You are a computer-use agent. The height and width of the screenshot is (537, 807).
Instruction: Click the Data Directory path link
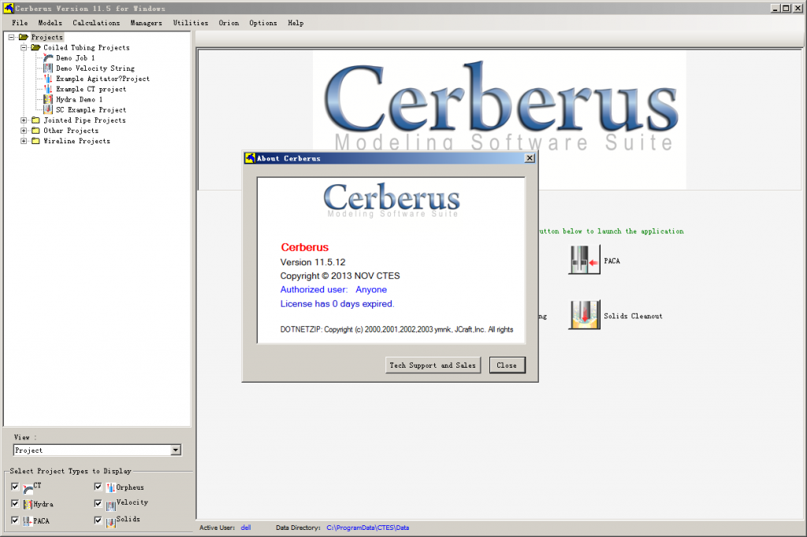(x=367, y=528)
